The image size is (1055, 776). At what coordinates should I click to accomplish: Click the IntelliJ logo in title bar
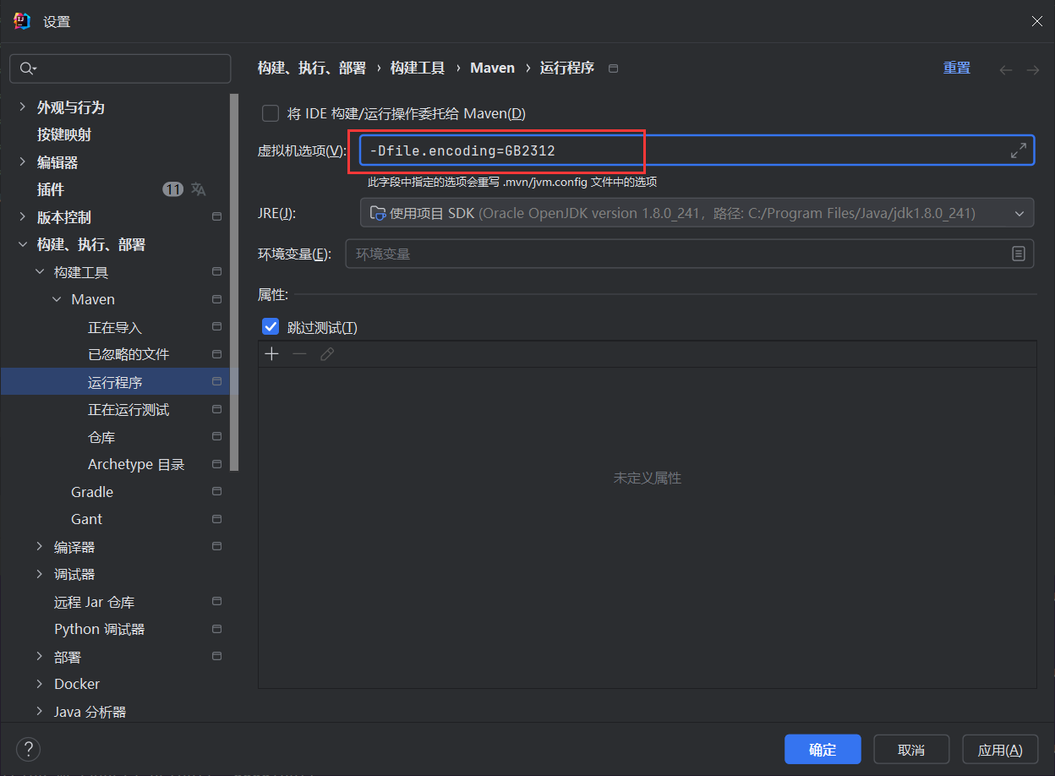[x=22, y=21]
